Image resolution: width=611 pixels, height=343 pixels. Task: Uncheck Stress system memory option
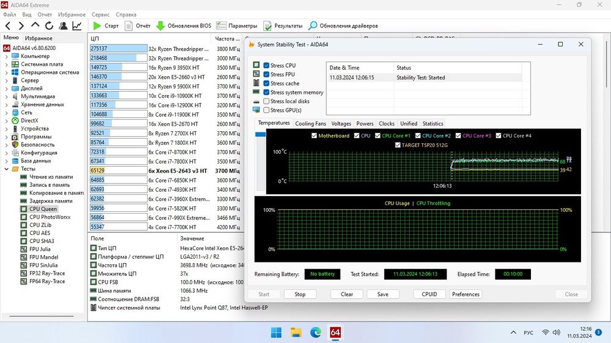tap(266, 92)
